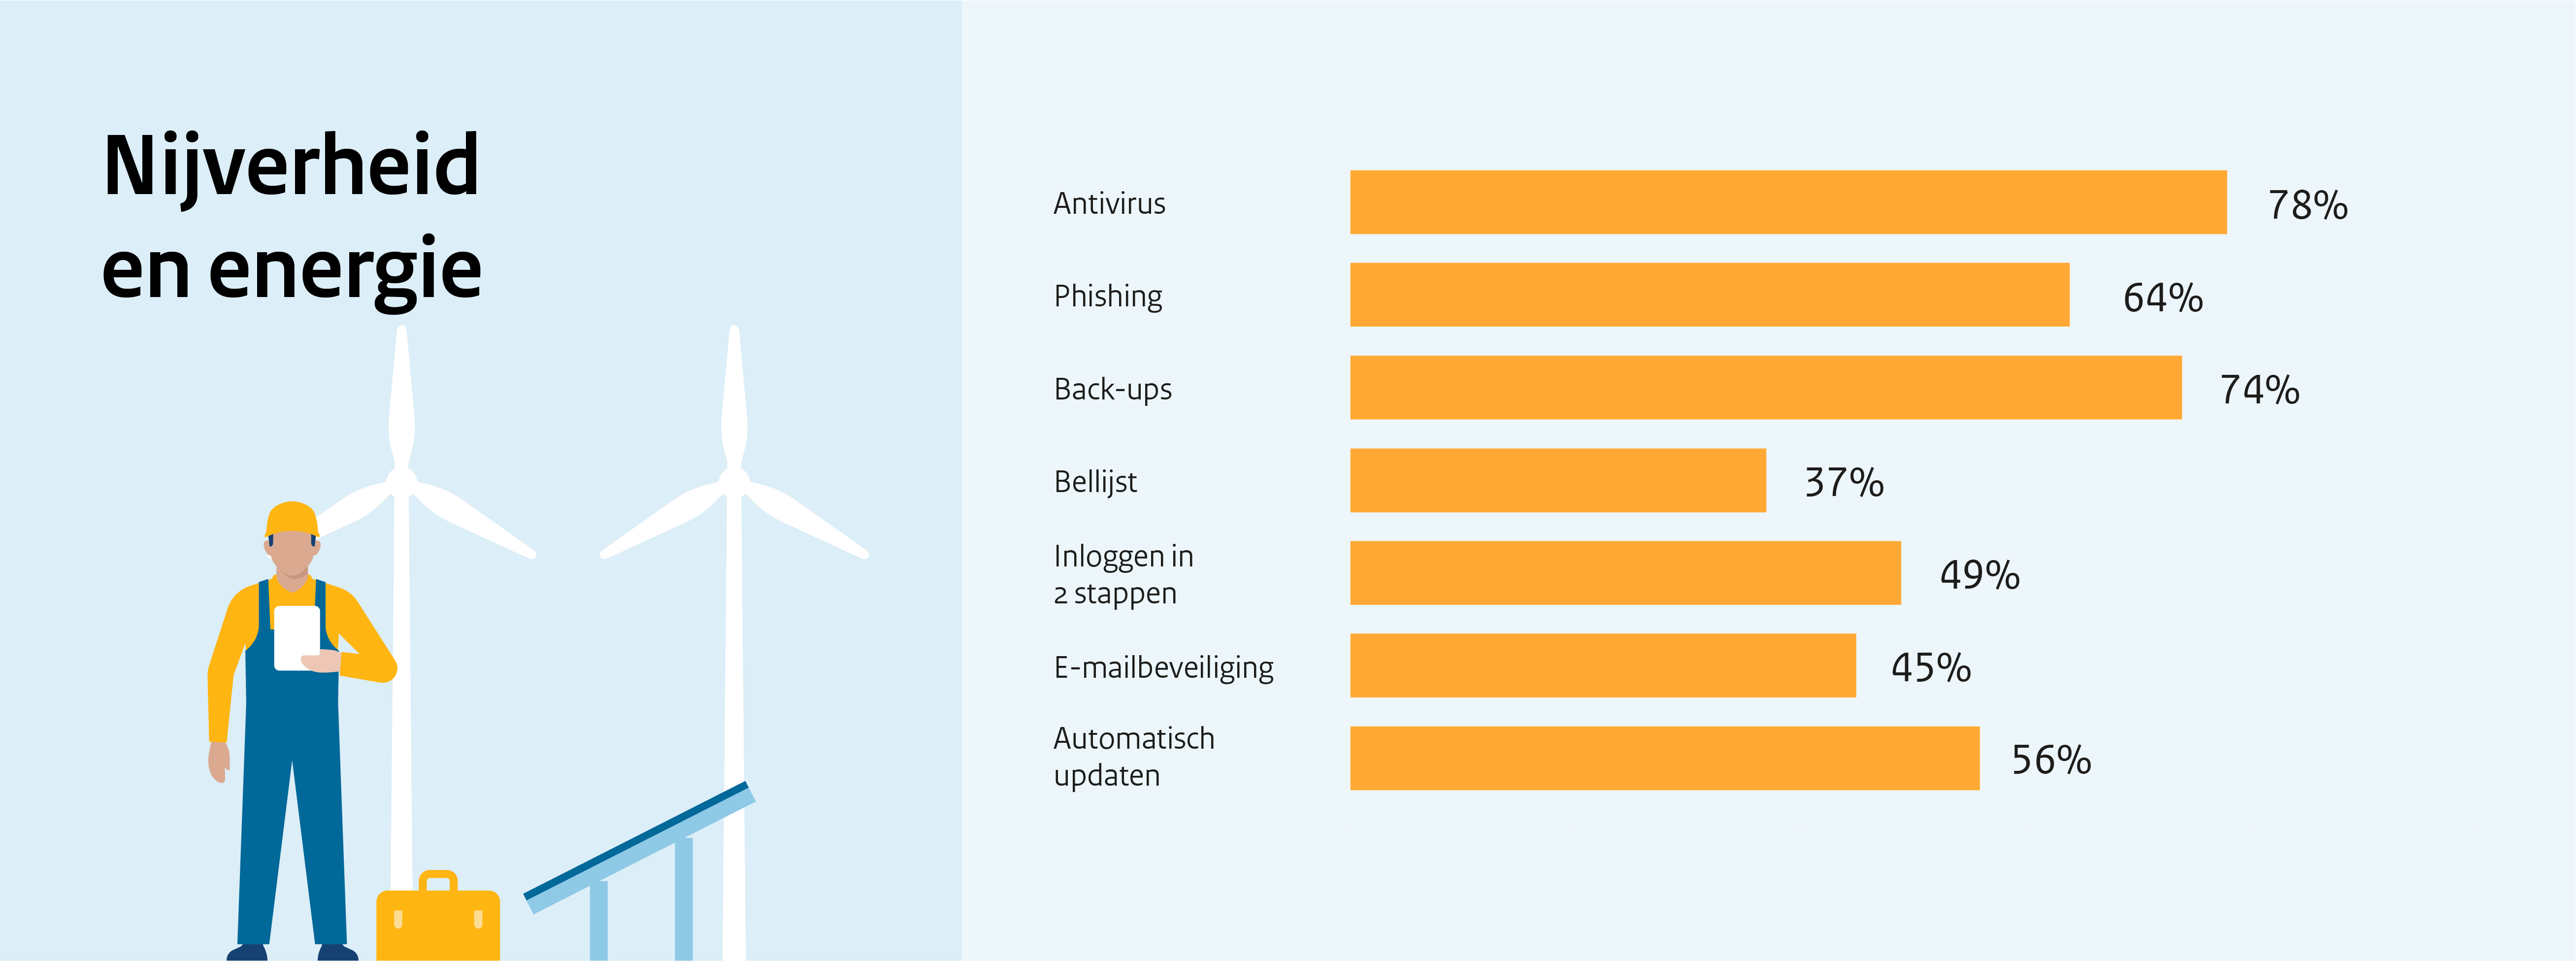
Task: Select the 56% value label
Action: [2051, 760]
